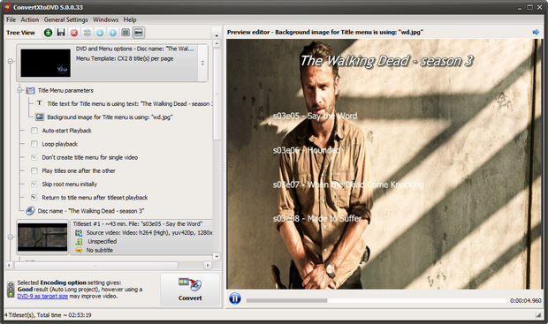Viewport: 548px width, 324px height.
Task: Open the Windows menu
Action: (x=105, y=19)
